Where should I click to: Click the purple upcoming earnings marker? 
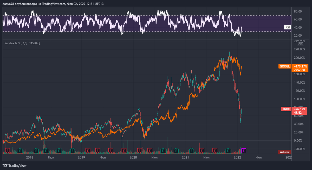coord(244,151)
